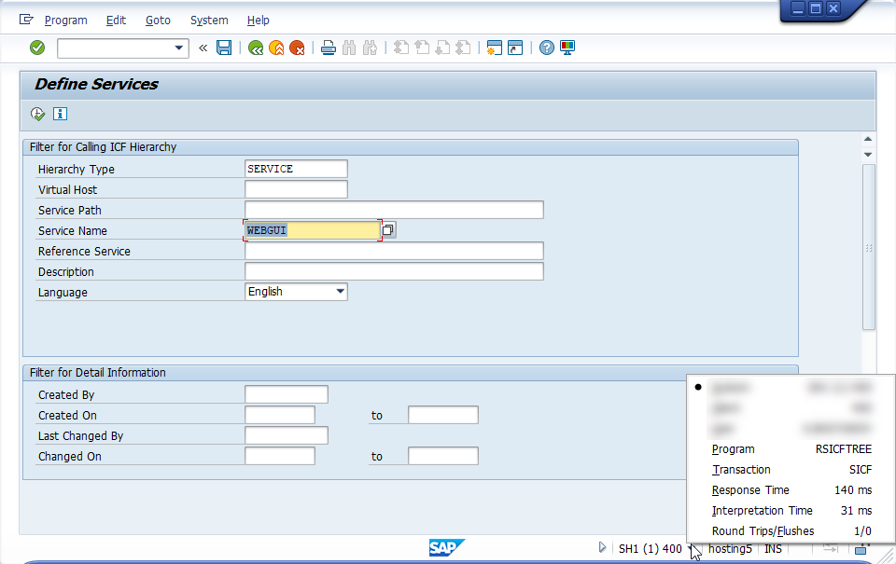The height and width of the screenshot is (564, 896).
Task: Click the status bar expand triangle icon
Action: click(x=602, y=547)
